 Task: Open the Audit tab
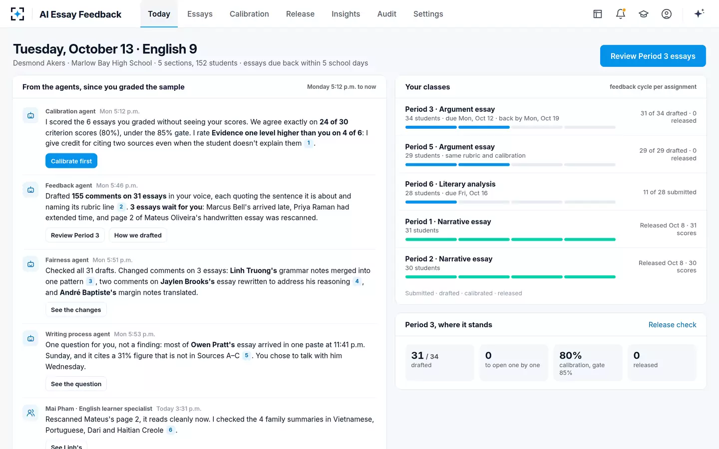(386, 14)
